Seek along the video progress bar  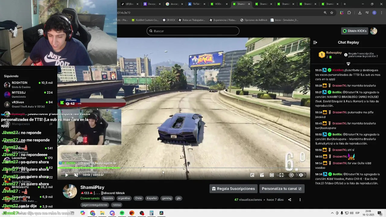tap(184, 168)
